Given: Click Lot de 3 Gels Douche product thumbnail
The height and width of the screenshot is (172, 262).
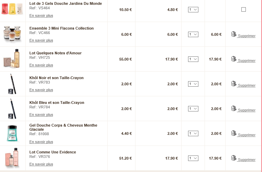Looking at the screenshot, I should click(x=12, y=9).
